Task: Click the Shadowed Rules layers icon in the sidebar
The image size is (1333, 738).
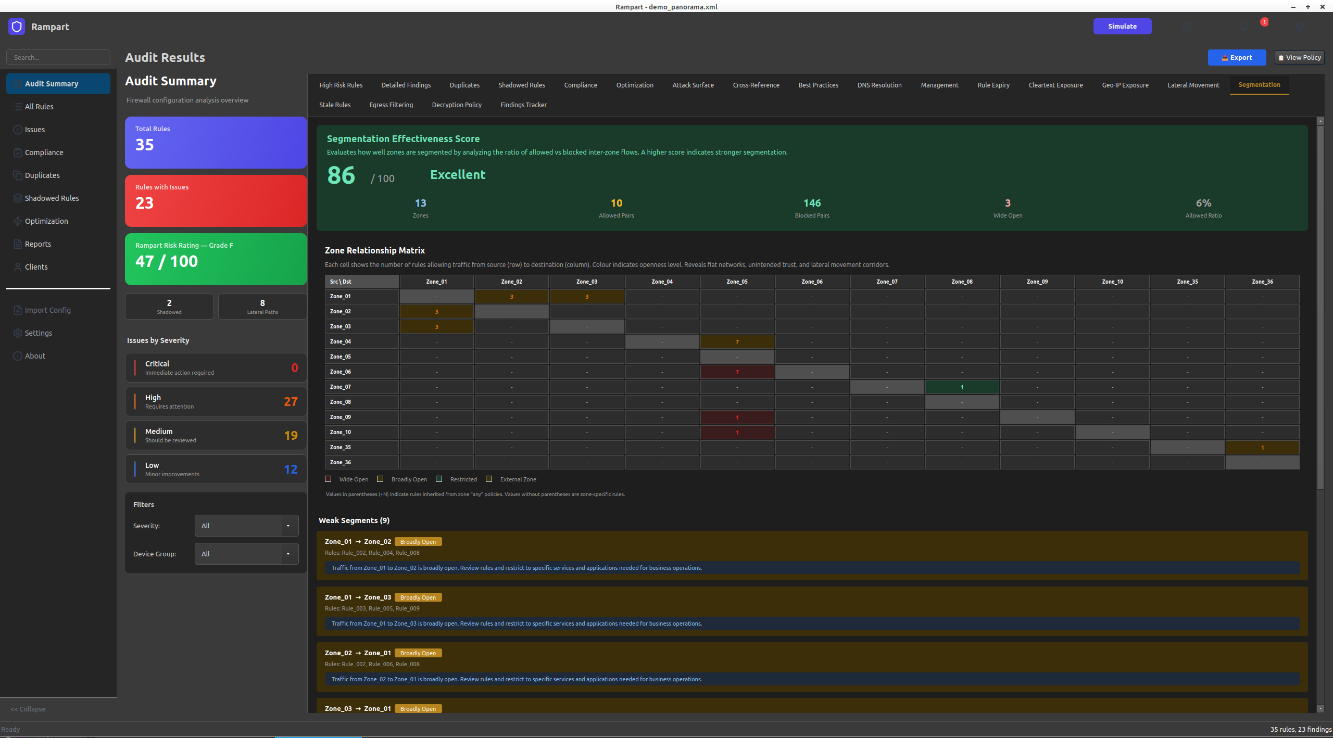Action: pyautogui.click(x=18, y=198)
